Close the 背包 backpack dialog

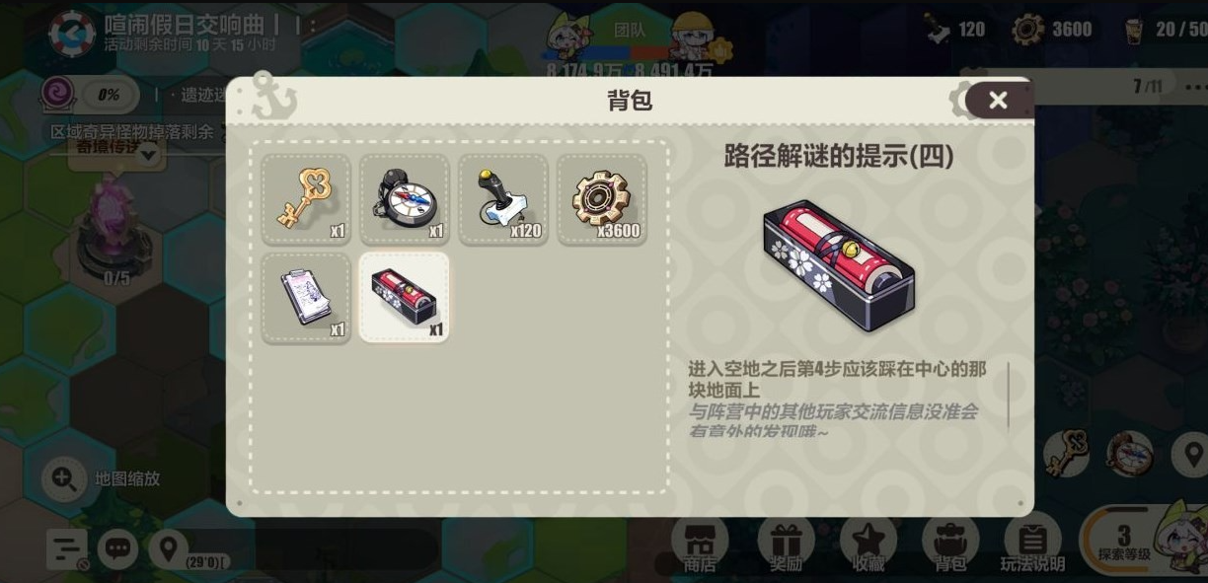tap(998, 100)
